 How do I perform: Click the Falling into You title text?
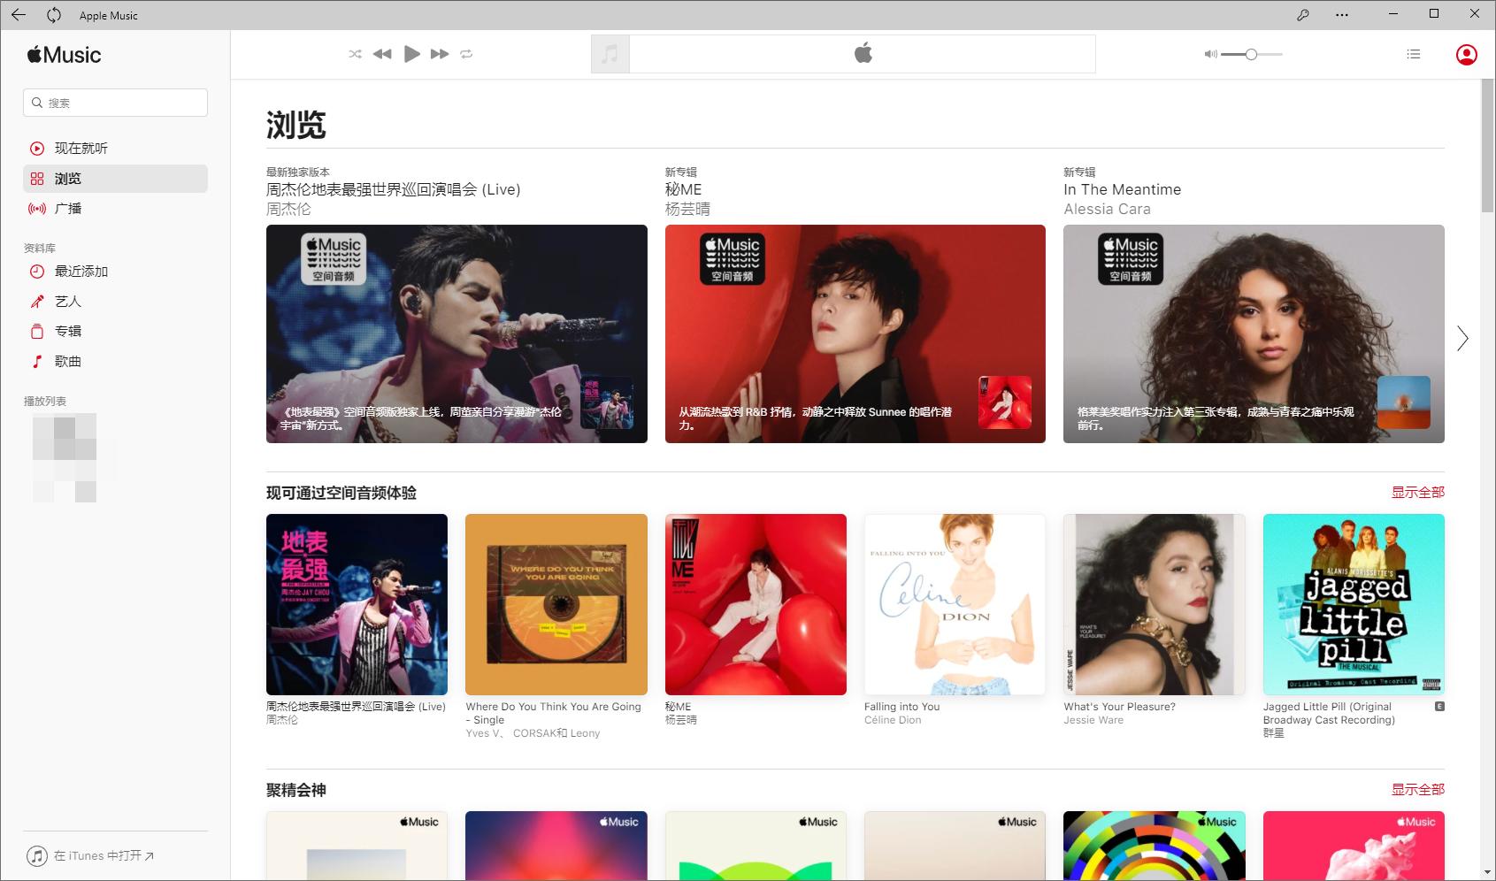click(901, 707)
